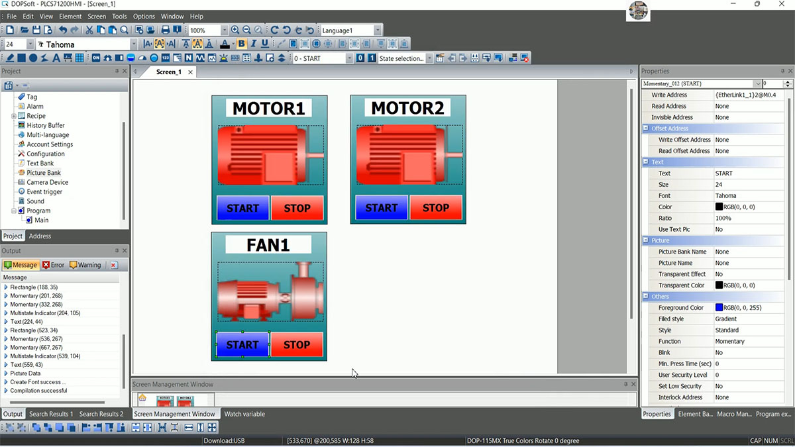Close the Screen_1 tab
This screenshot has height=447, width=795.
click(x=190, y=72)
